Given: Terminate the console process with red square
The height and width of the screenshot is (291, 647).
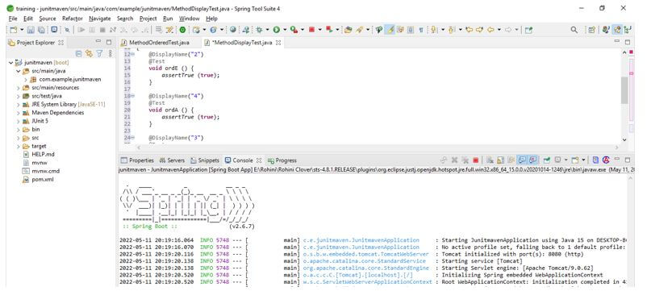Looking at the screenshot, I should pos(475,160).
